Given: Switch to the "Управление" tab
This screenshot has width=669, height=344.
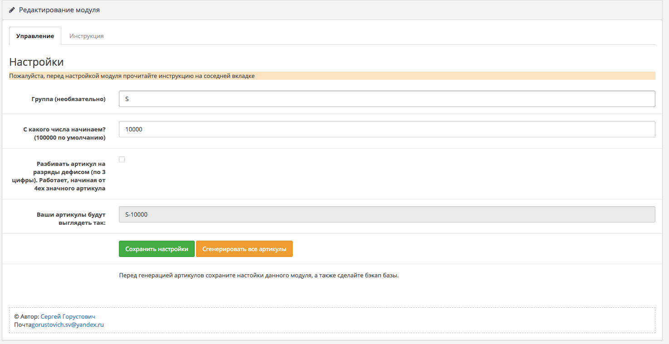Looking at the screenshot, I should click(35, 36).
